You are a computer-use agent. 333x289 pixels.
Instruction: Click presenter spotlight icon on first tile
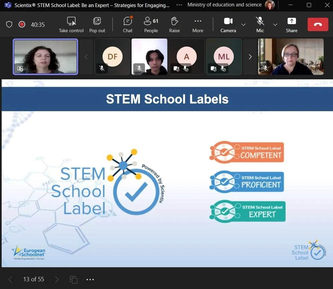point(20,69)
